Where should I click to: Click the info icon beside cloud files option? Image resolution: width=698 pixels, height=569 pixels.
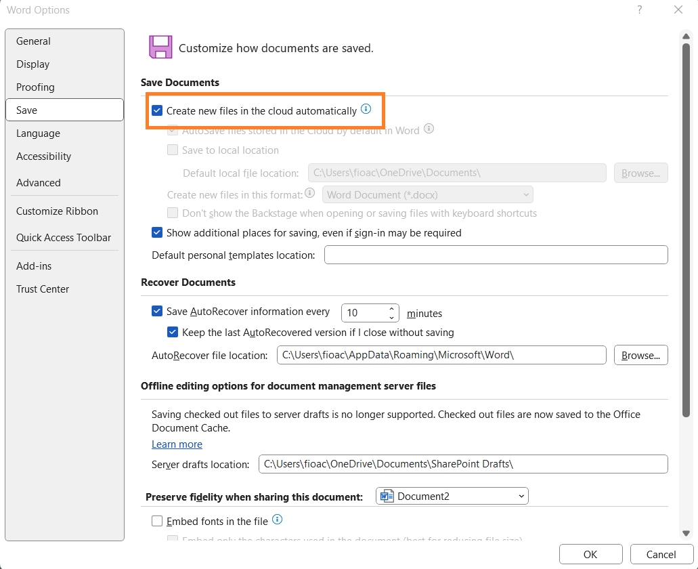366,108
